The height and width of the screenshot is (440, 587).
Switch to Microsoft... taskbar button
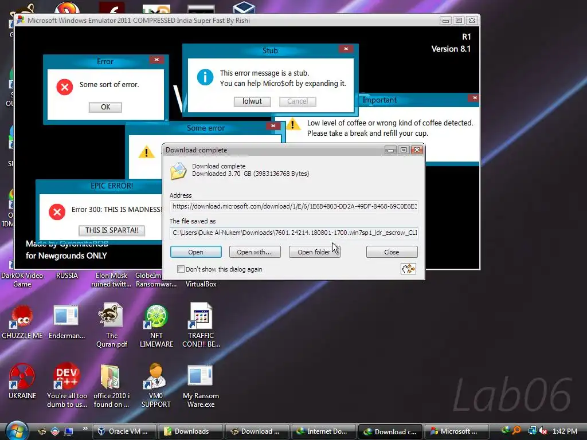[x=457, y=431]
